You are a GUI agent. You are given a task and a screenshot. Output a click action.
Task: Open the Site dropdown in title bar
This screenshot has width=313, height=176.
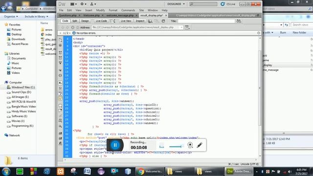point(93,4)
